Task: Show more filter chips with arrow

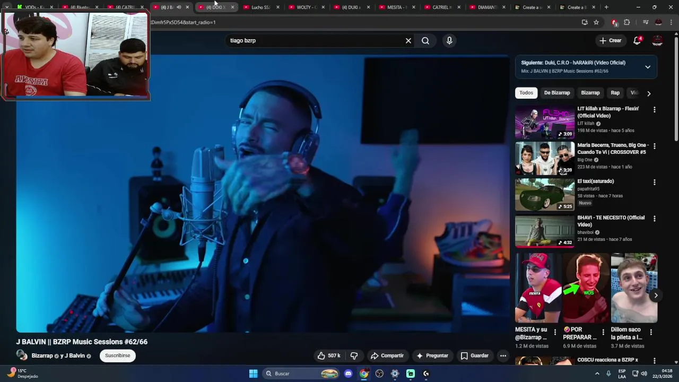Action: [x=649, y=93]
